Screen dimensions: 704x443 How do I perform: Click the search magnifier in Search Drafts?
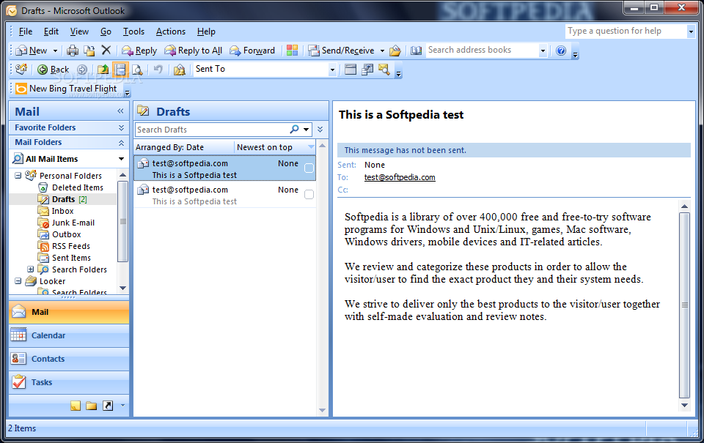point(294,129)
